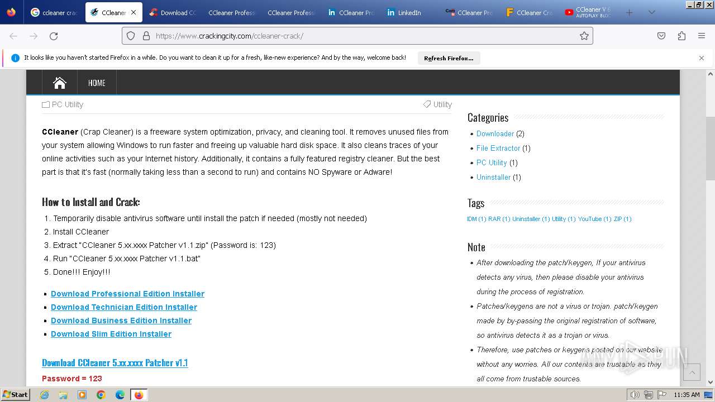View site security via the padlock icon
This screenshot has width=715, height=402.
146,36
